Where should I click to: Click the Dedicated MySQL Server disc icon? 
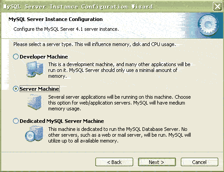pyautogui.click(x=34, y=134)
